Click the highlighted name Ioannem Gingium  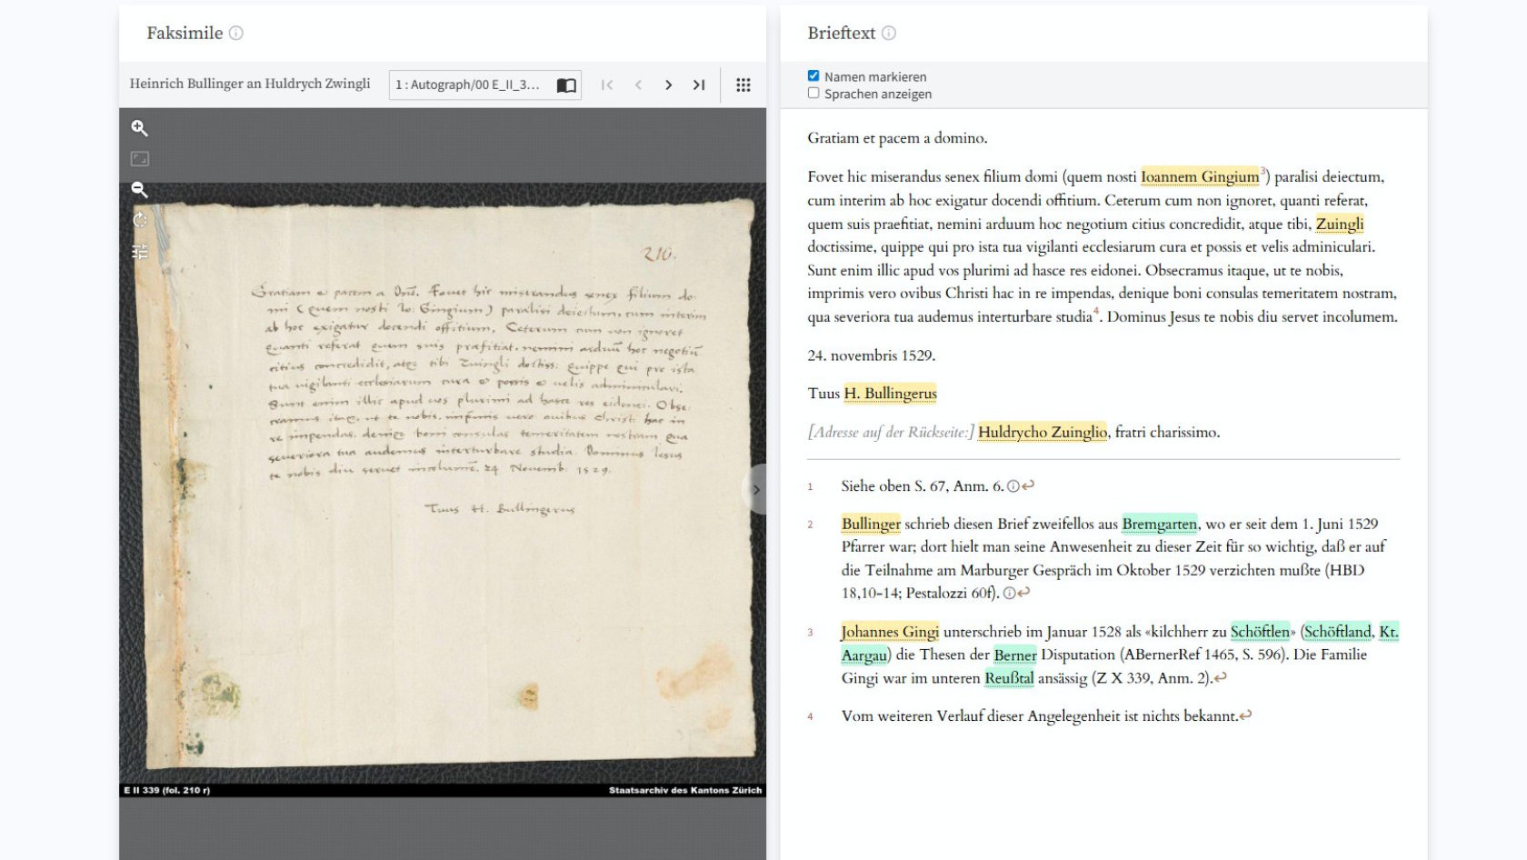pos(1200,176)
